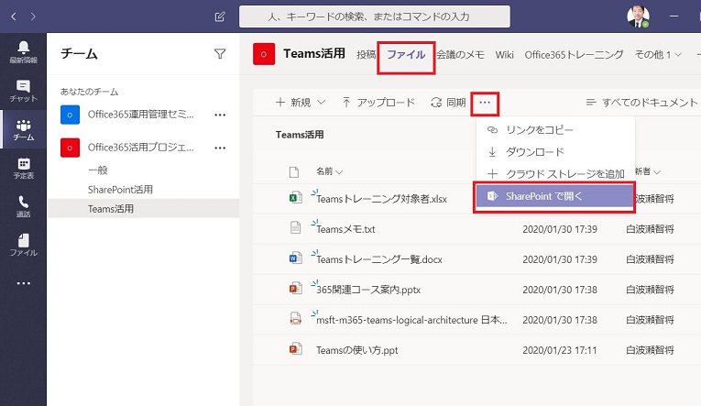
Task: Go forward using the right navigation arrow
Action: click(x=33, y=16)
